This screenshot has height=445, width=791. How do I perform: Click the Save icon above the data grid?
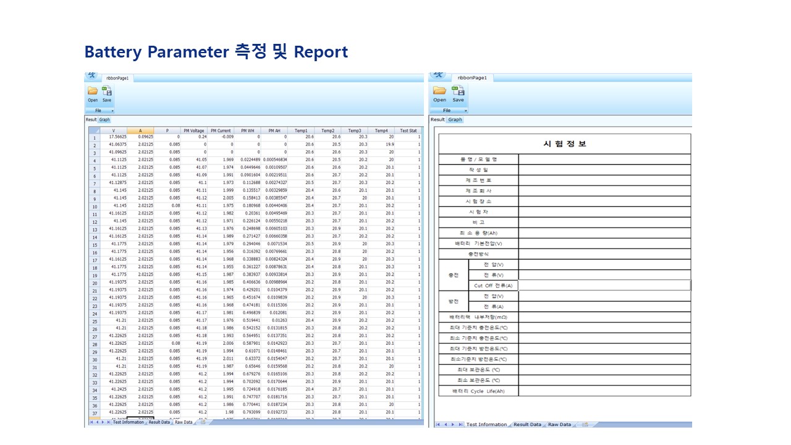tap(107, 91)
